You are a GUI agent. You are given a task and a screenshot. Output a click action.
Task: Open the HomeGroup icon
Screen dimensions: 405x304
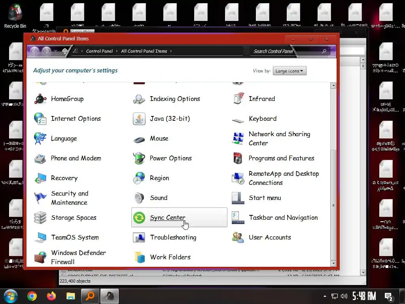point(40,99)
